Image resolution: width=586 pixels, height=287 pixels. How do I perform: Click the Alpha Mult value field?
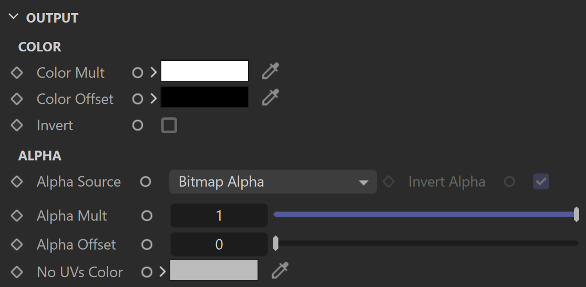(219, 216)
